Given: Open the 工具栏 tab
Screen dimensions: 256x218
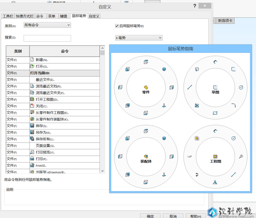Looking at the screenshot, I should click(8, 16).
